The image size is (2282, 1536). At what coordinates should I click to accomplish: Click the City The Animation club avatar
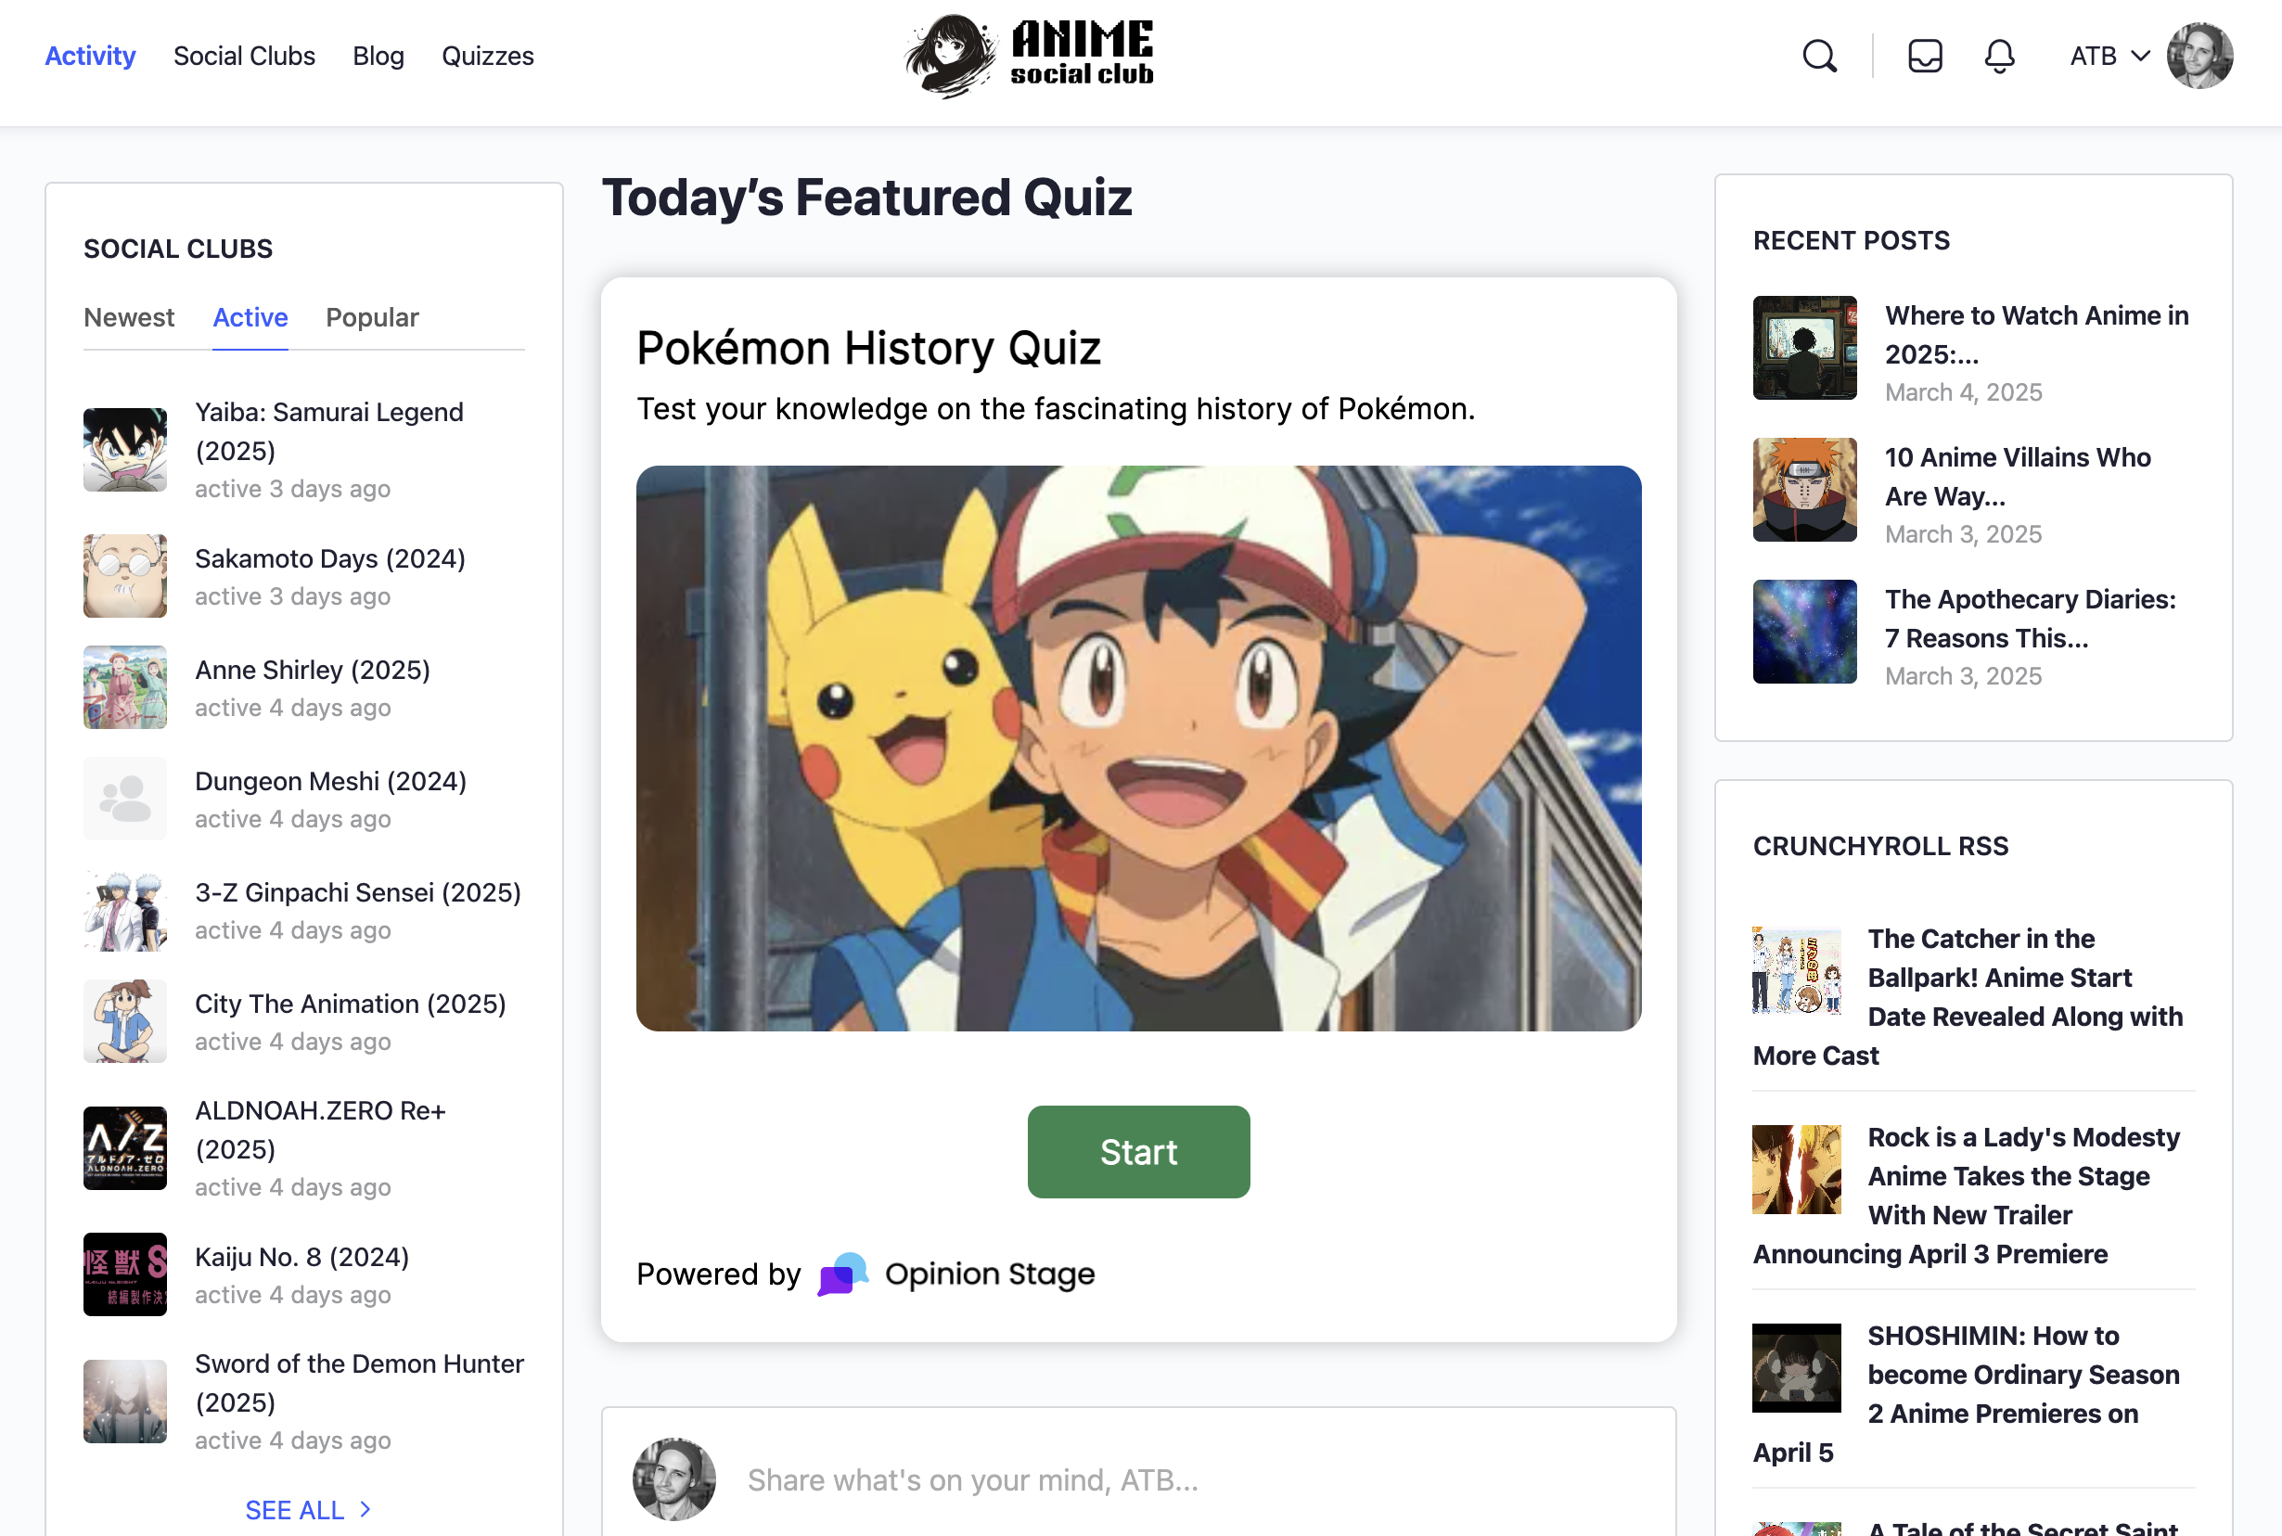125,1020
